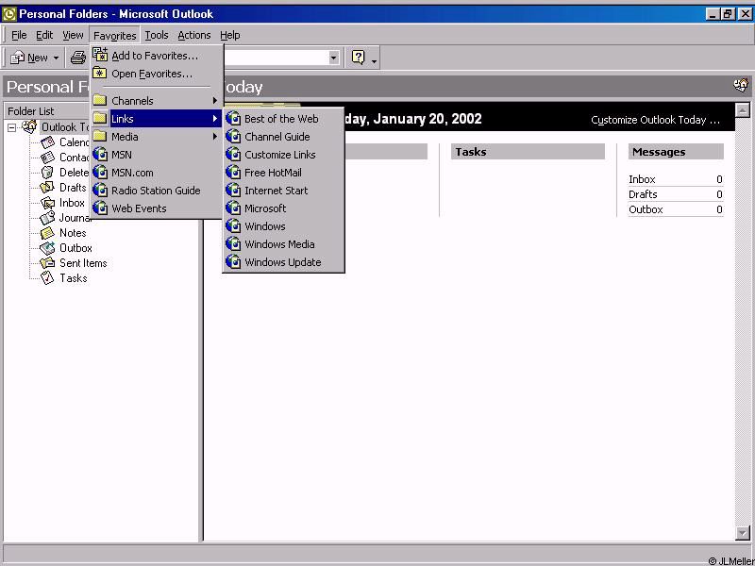Click the Sent Items folder icon
This screenshot has height=566, width=755.
pos(47,263)
